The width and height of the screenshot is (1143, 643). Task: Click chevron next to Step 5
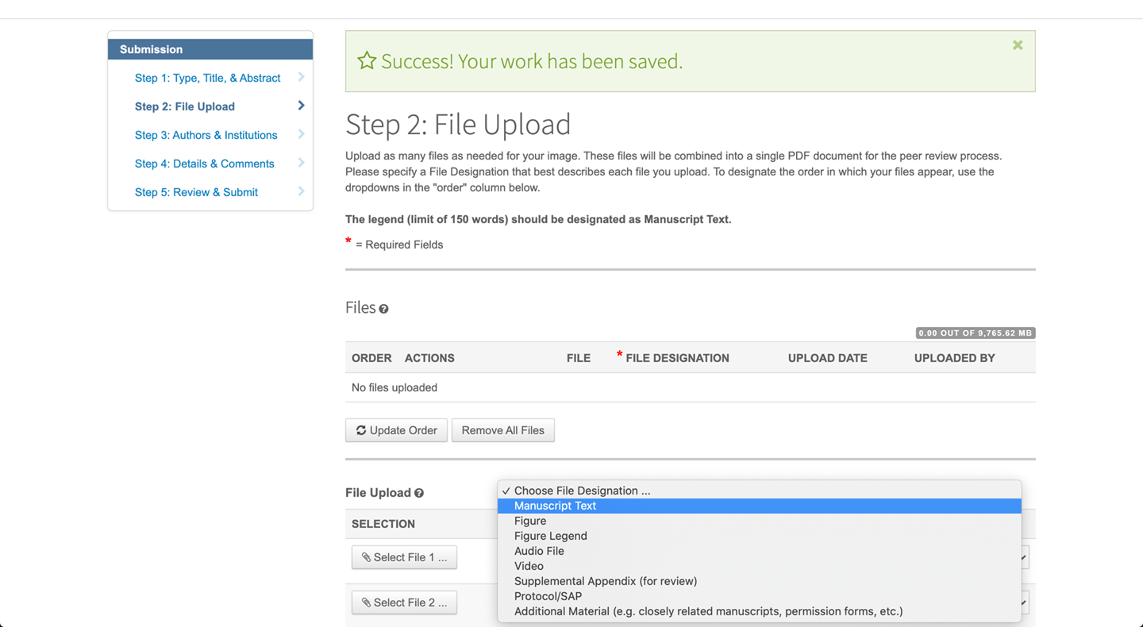(x=301, y=191)
